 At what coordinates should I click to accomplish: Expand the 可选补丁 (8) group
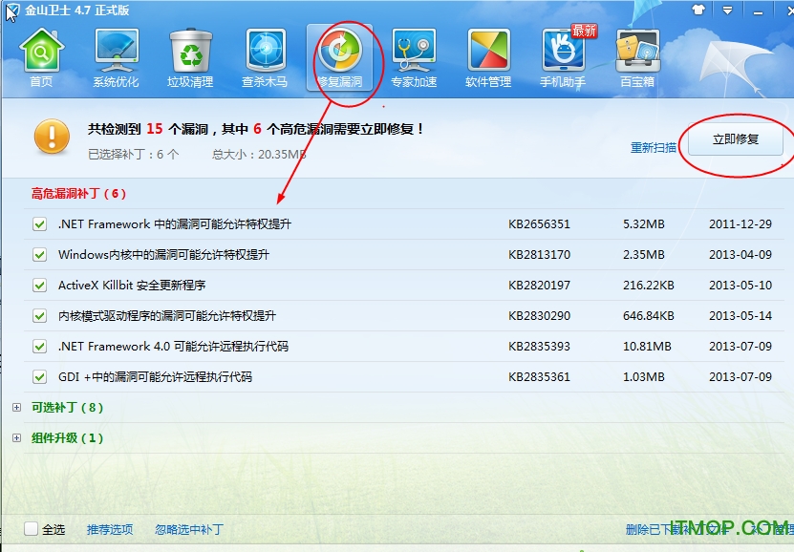click(x=16, y=408)
